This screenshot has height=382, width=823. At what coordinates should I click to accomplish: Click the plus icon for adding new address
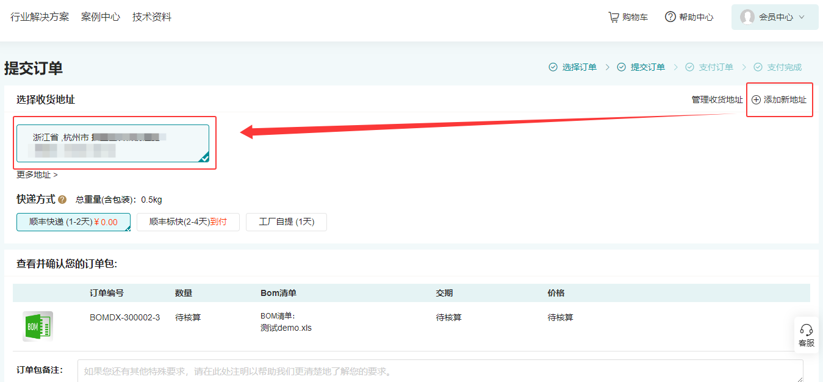757,99
